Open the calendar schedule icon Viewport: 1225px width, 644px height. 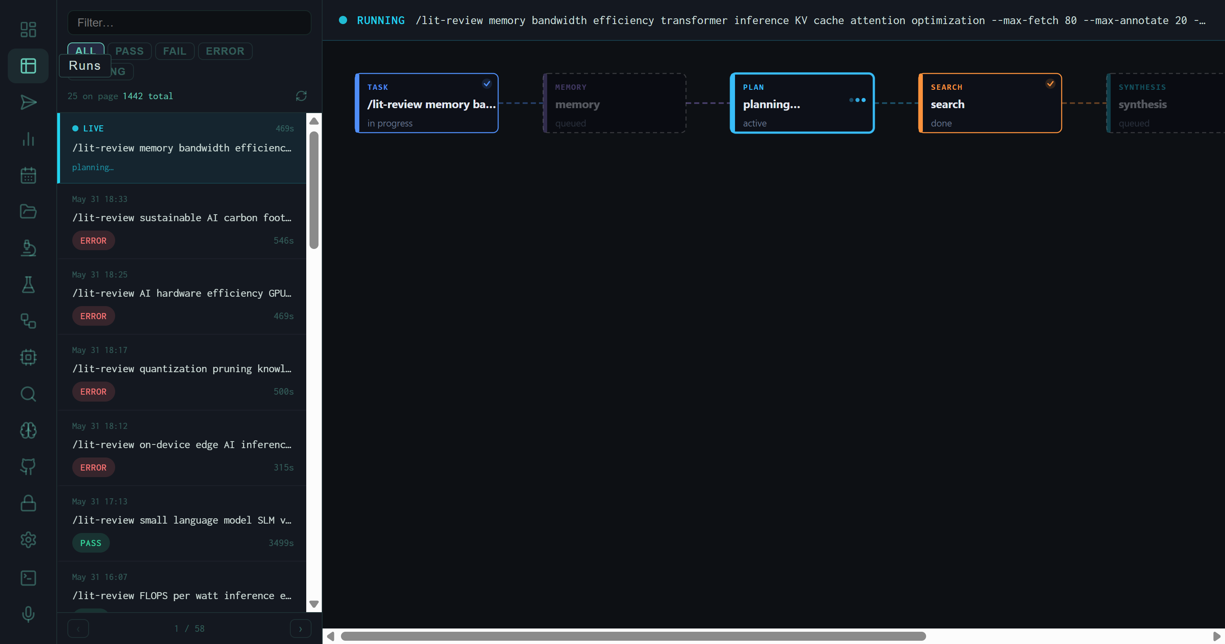point(28,175)
